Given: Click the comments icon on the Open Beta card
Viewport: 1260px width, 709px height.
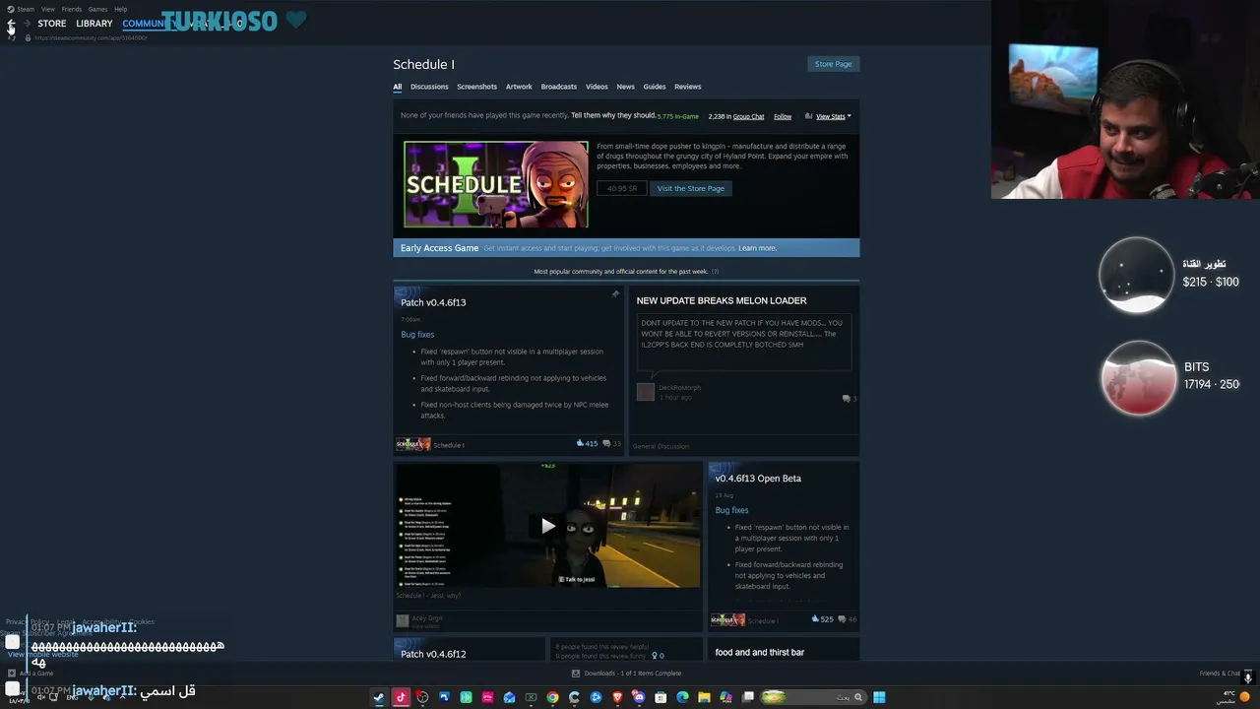Looking at the screenshot, I should (841, 619).
